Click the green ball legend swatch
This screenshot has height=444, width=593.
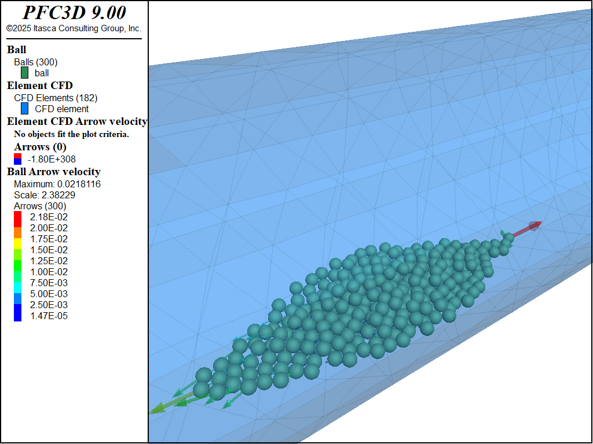tap(24, 73)
